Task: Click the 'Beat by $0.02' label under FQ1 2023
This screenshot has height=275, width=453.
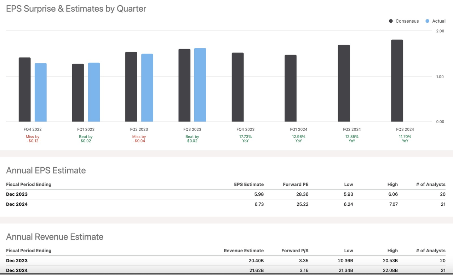Action: click(86, 139)
